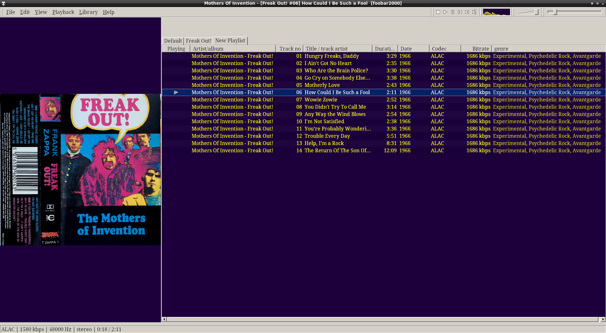Image resolution: width=606 pixels, height=333 pixels.
Task: Skip to the previous track
Action: tap(460, 12)
